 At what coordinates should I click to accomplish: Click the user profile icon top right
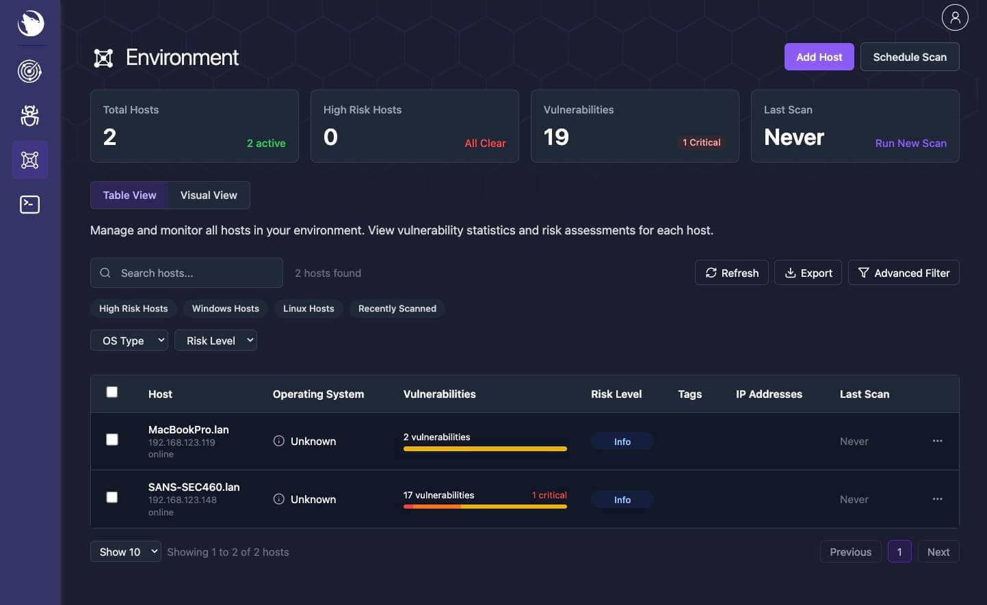tap(955, 17)
